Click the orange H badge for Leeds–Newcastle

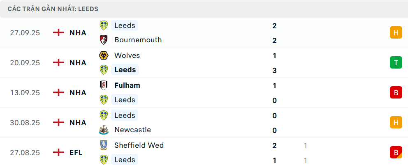(x=396, y=122)
